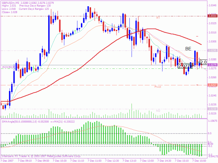Screen dimensions: 218x163
Task: Select the '7 Dec 10:30' time label
Action: [x=60, y=161]
